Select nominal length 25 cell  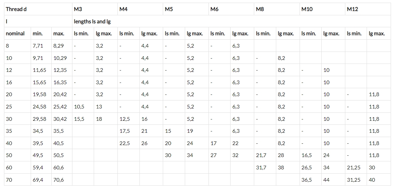(x=18, y=107)
